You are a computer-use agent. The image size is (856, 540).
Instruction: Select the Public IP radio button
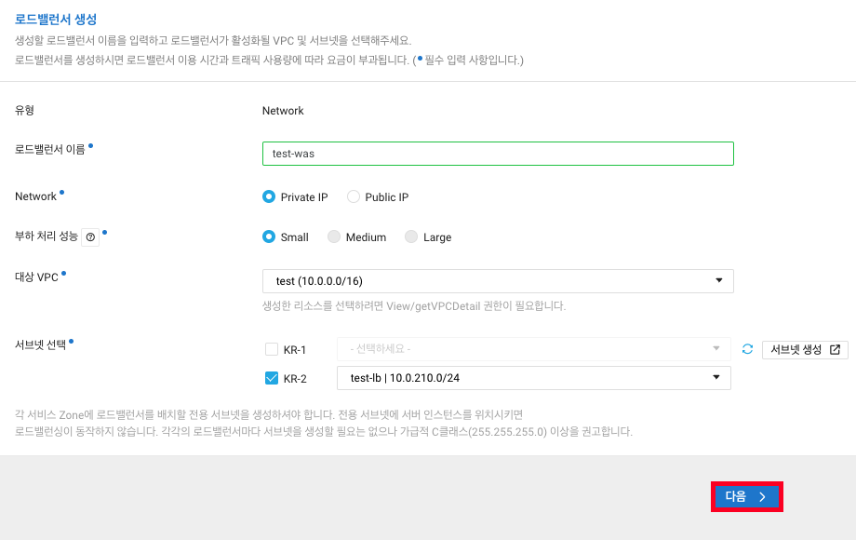click(x=354, y=196)
